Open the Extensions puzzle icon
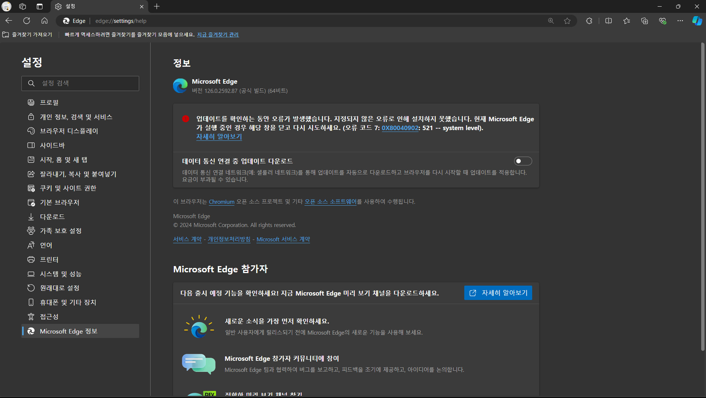This screenshot has height=398, width=706. (x=589, y=21)
